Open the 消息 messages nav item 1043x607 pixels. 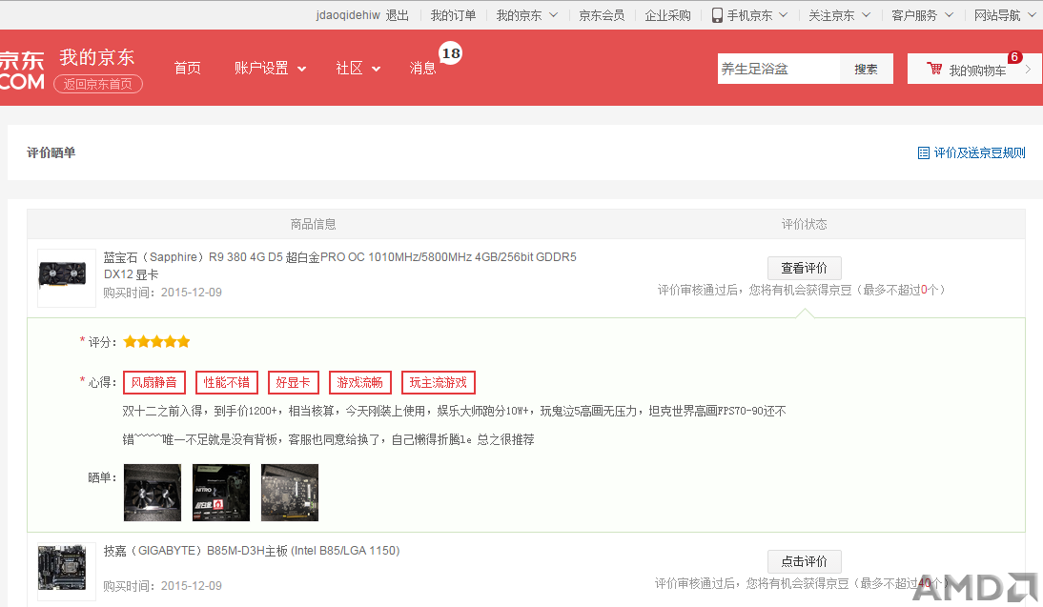[x=423, y=68]
